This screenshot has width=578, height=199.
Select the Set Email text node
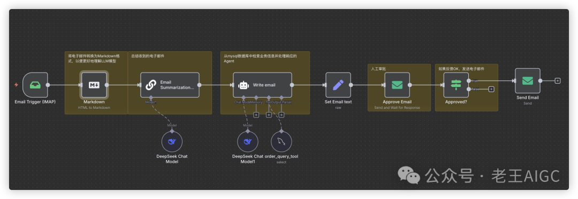point(338,85)
